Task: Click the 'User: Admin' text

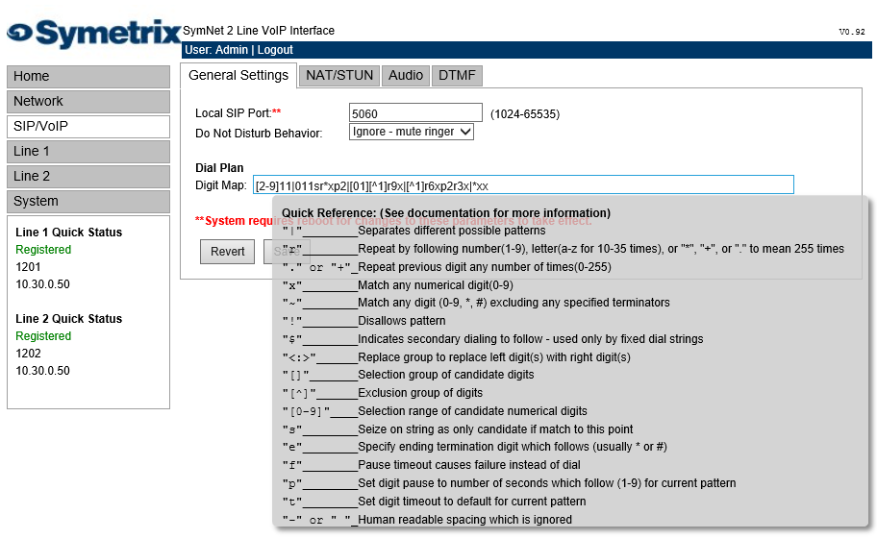Action: 216,50
